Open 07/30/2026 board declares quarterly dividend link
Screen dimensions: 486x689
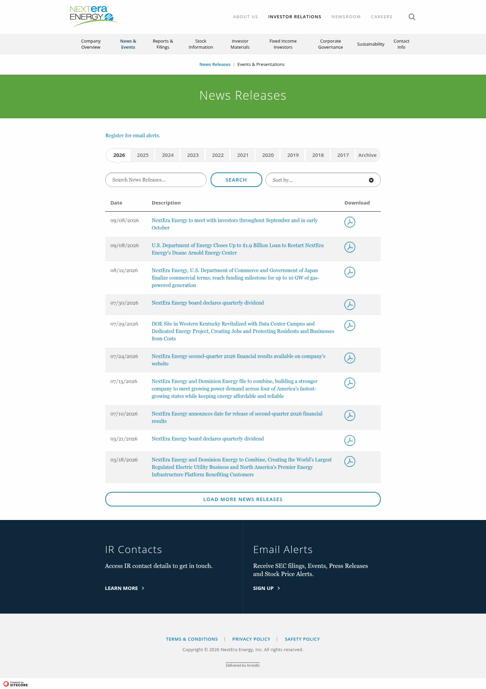(x=208, y=303)
